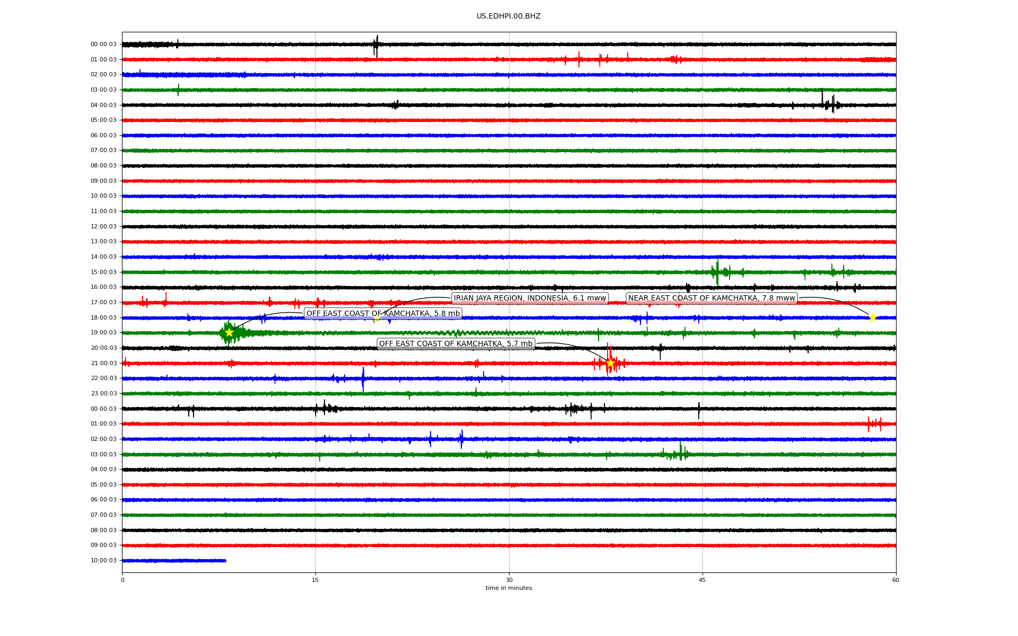Viewport: 1018px width, 636px height.
Task: Click the 19:00:03 trace time label
Action: point(103,333)
